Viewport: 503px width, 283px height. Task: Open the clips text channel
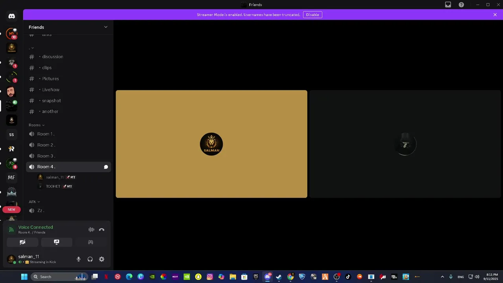click(68, 68)
